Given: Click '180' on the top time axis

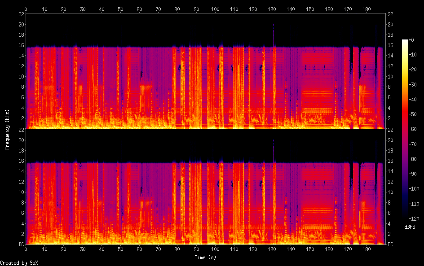Looking at the screenshot, I should tap(367, 9).
